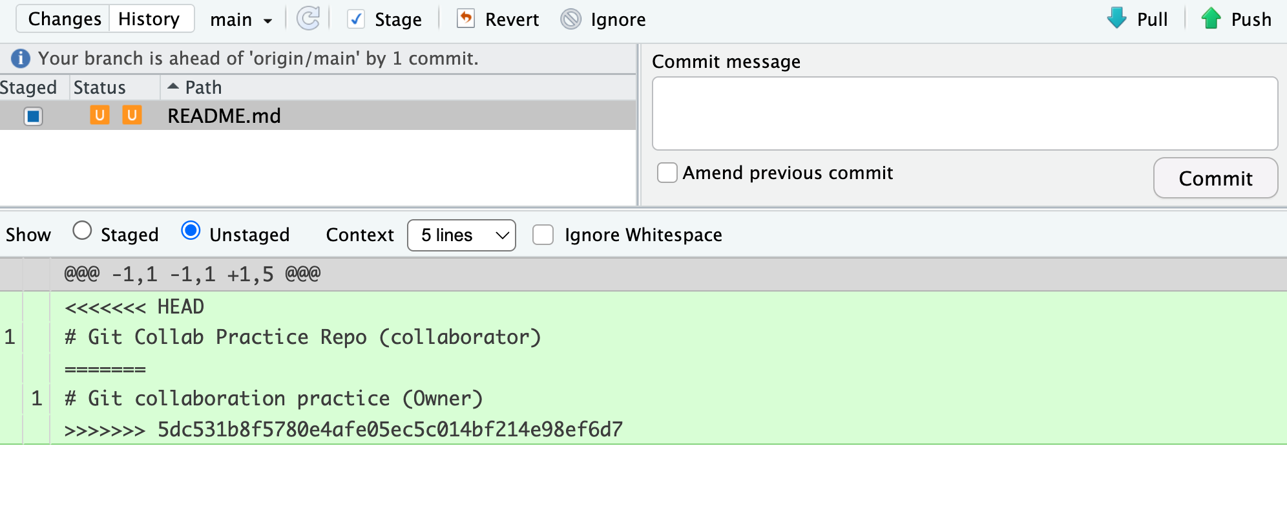Click the blue info icon
Image resolution: width=1287 pixels, height=512 pixels.
(x=21, y=58)
